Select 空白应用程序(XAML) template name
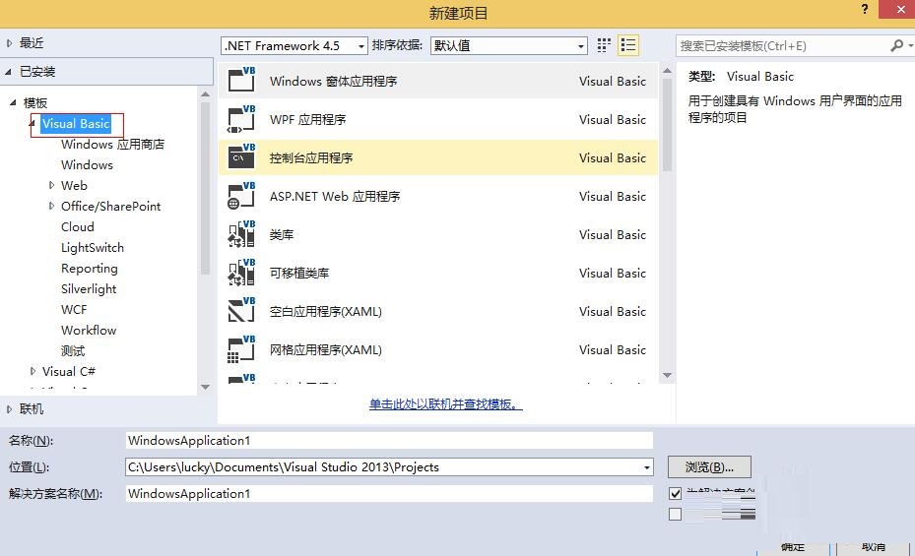 click(326, 312)
